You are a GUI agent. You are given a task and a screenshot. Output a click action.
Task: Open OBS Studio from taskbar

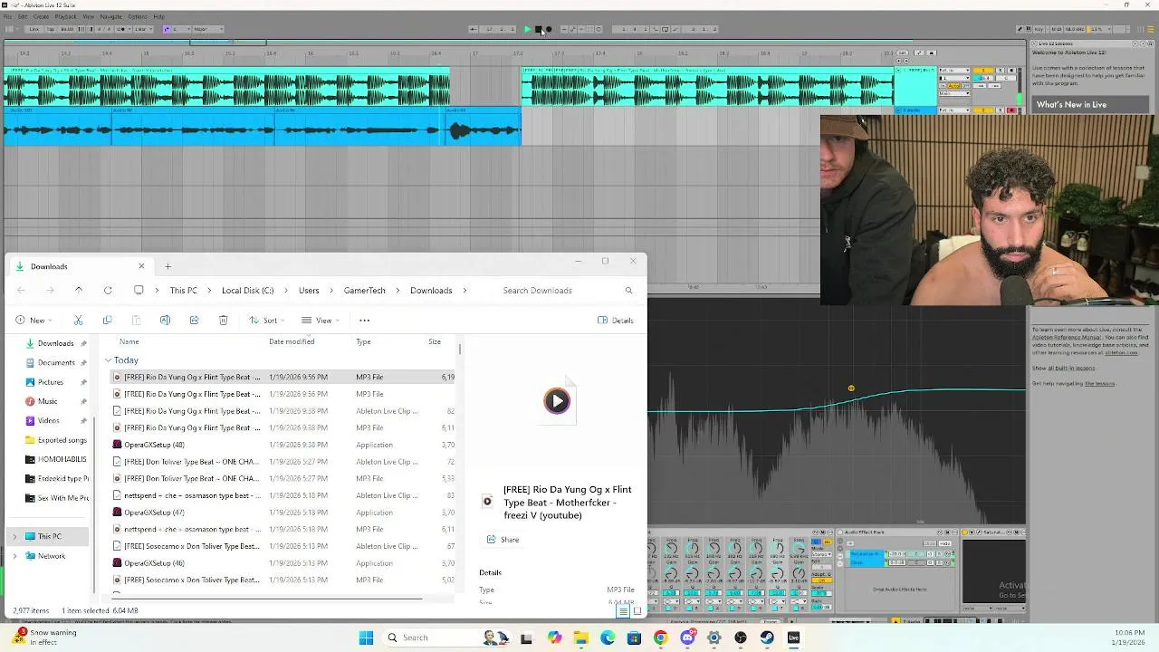point(741,638)
